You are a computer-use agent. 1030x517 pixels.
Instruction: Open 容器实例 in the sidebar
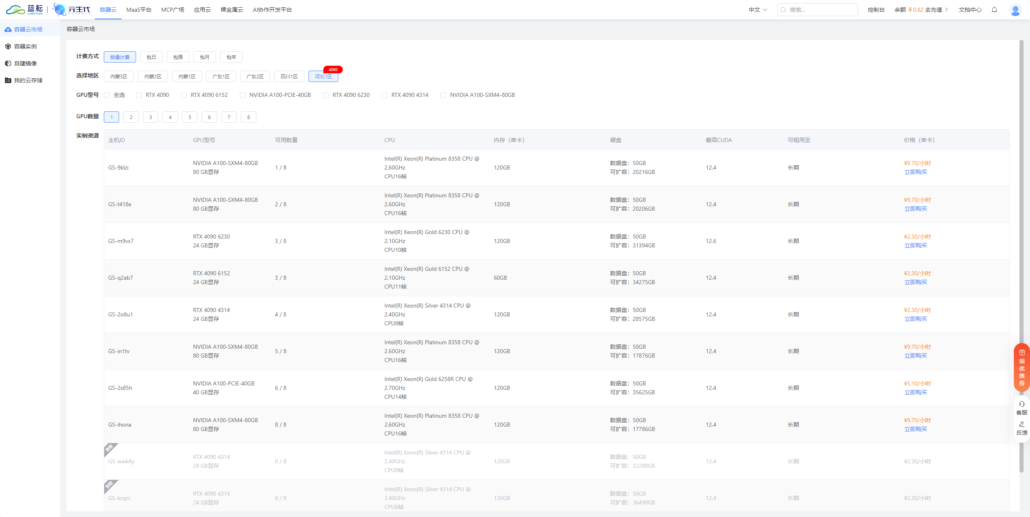tap(25, 46)
